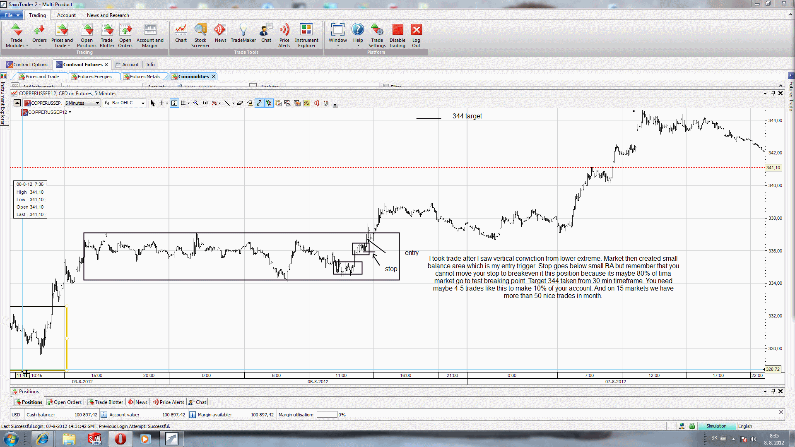Image resolution: width=795 pixels, height=447 pixels.
Task: Open the Instrument Explorer
Action: point(306,35)
